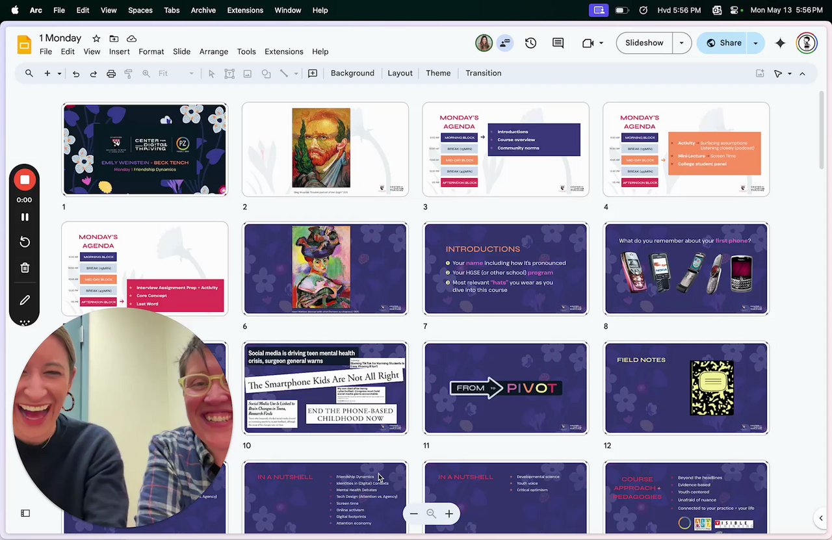This screenshot has width=832, height=540.
Task: Zoom in grid with the plus button
Action: coord(449,513)
